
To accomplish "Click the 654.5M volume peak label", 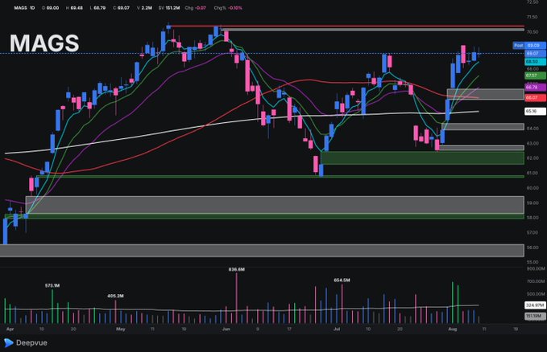I will point(342,280).
